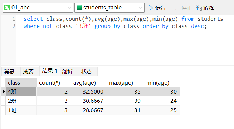Viewport: 234px width, 129px height.
Task: Click the '3班' string literal in the query
Action: tap(83, 26)
